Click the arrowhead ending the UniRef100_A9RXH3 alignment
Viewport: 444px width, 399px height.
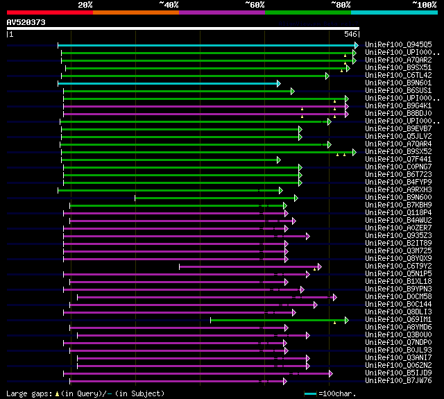(x=280, y=191)
